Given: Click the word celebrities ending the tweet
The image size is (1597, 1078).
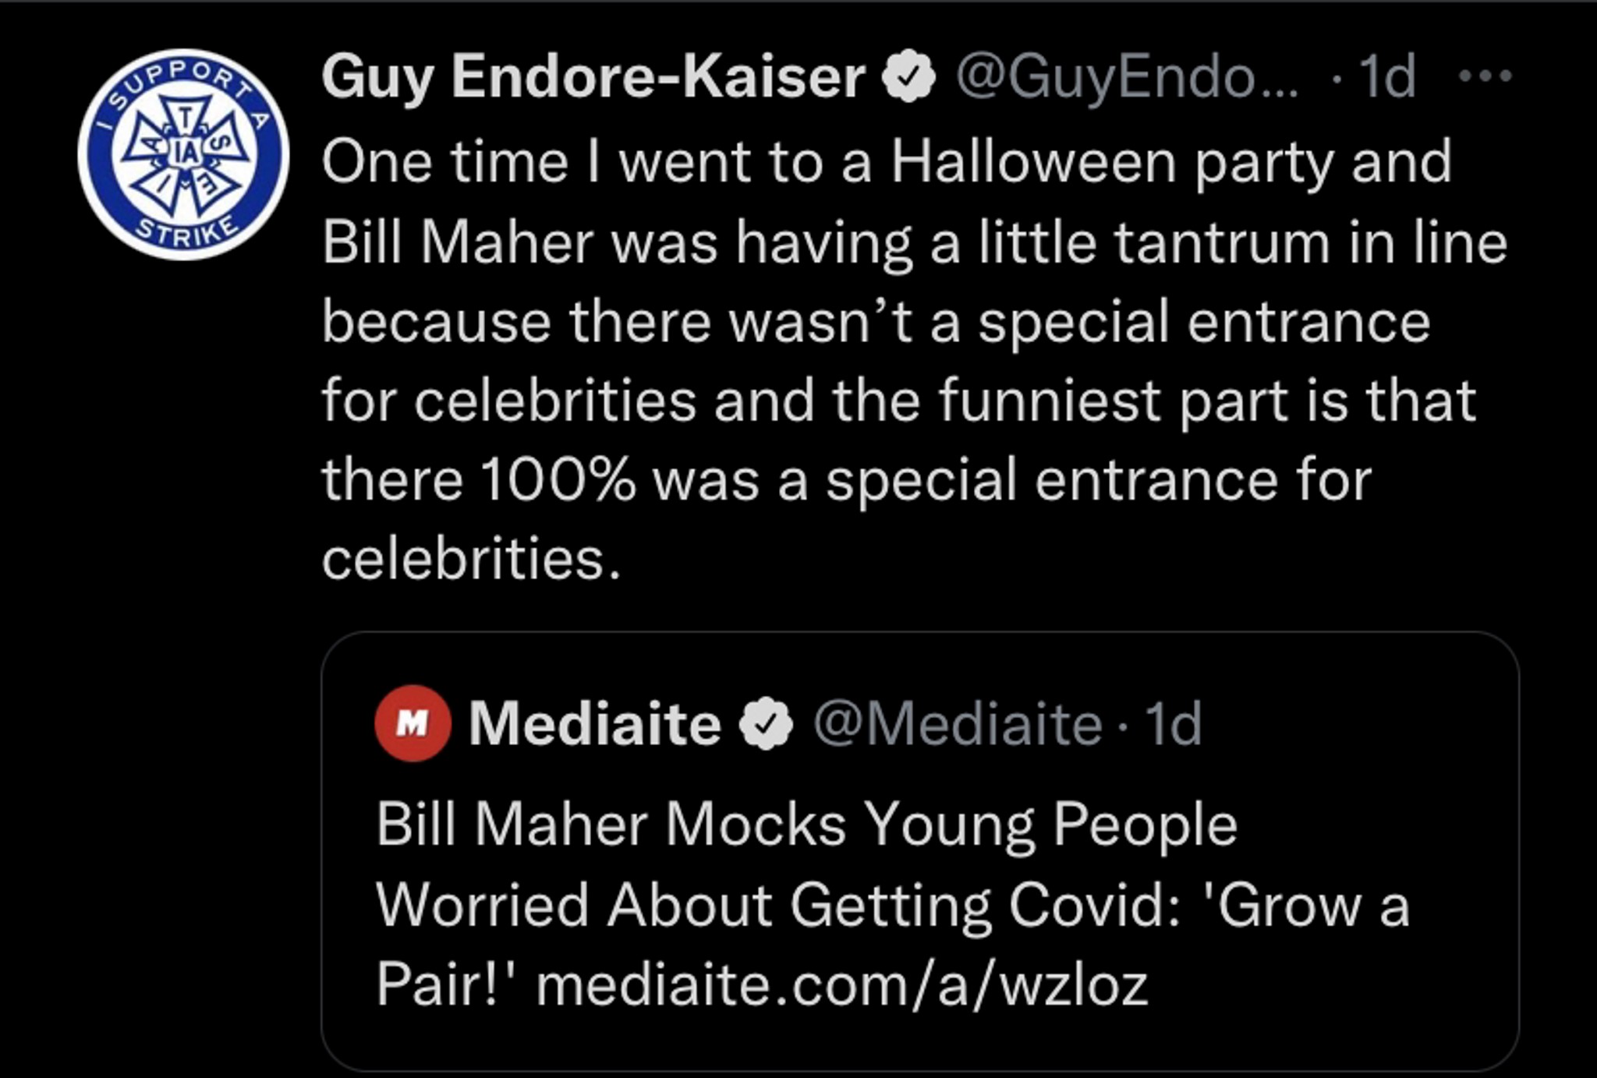Looking at the screenshot, I should tap(470, 559).
